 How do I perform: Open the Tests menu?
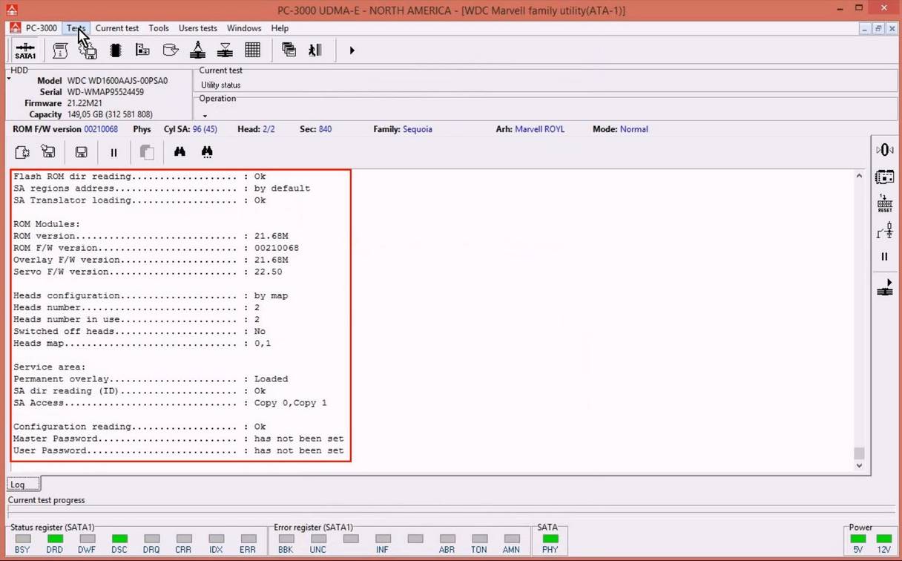76,28
